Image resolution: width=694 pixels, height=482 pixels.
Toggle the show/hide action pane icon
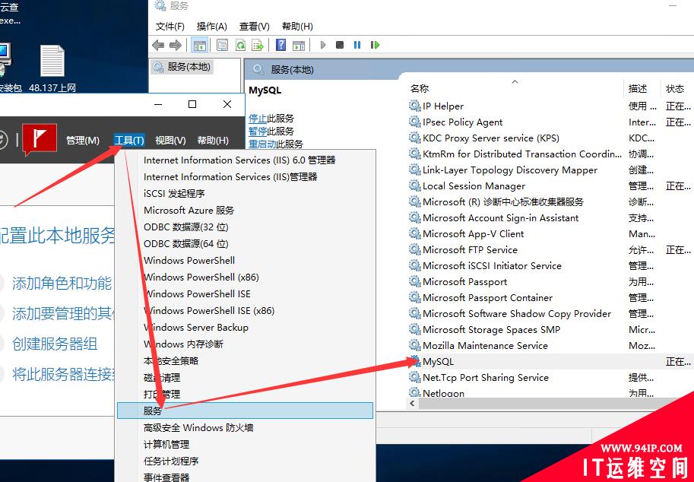[x=299, y=45]
